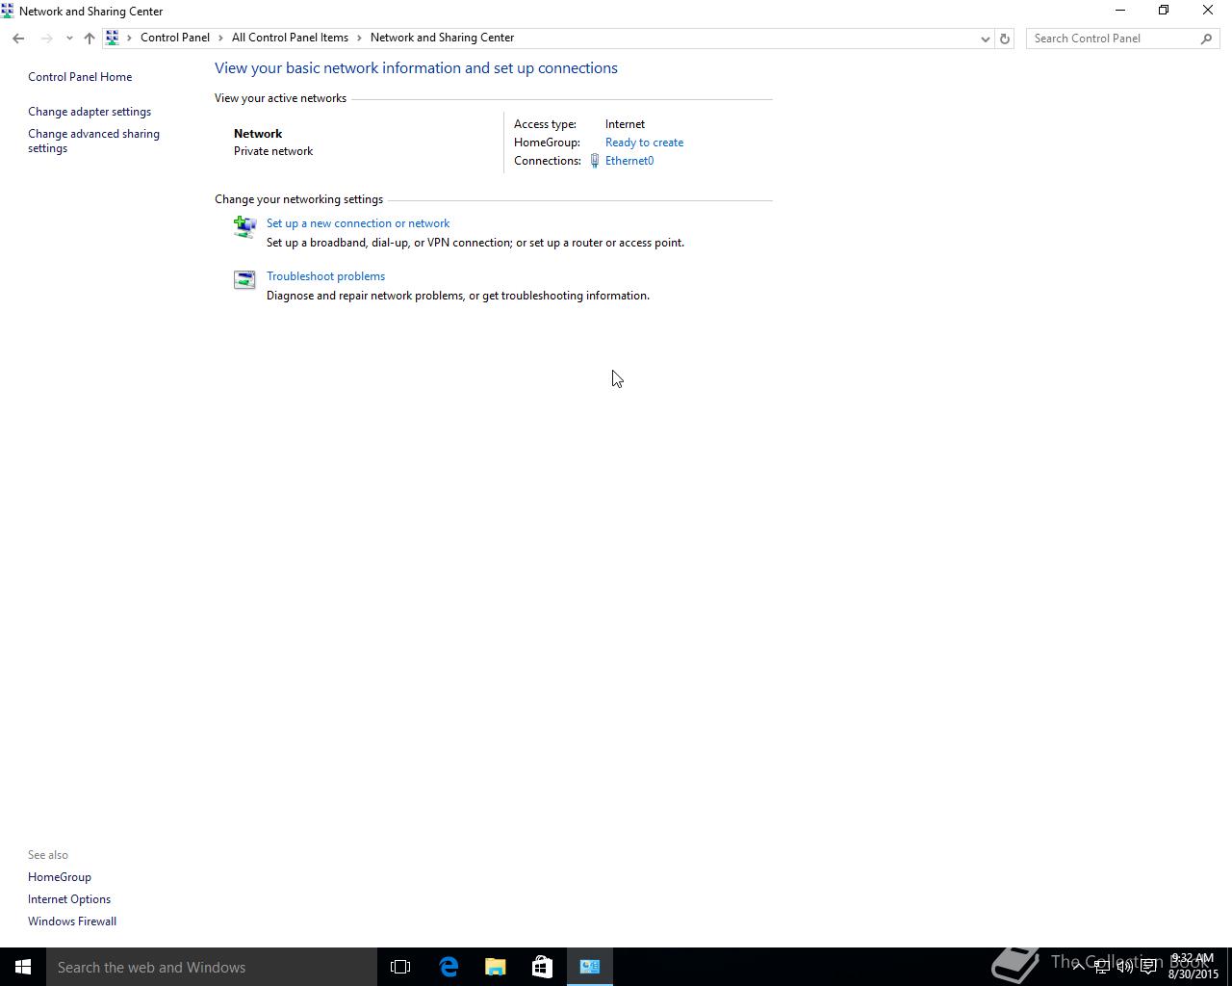This screenshot has width=1232, height=986.
Task: Open the Control Panel breadcrumb
Action: click(175, 38)
